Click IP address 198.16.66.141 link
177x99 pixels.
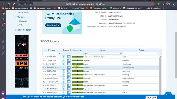tap(115, 12)
